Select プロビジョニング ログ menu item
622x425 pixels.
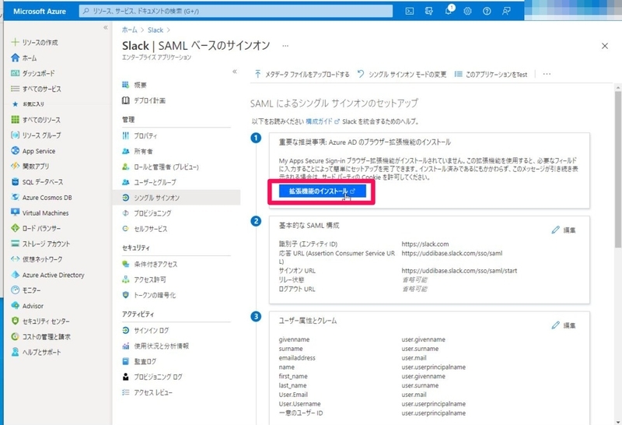coord(152,377)
